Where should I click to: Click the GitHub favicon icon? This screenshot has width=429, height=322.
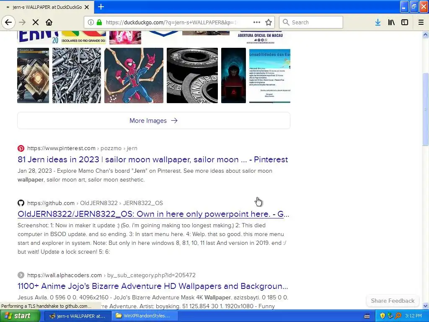21,203
